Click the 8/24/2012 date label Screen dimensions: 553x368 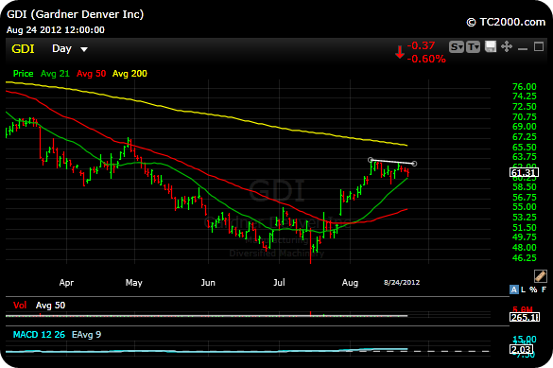click(x=402, y=282)
